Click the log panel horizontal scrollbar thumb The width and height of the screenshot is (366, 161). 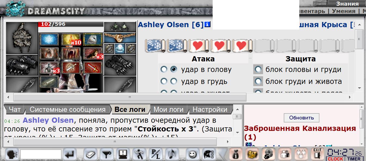point(115,142)
